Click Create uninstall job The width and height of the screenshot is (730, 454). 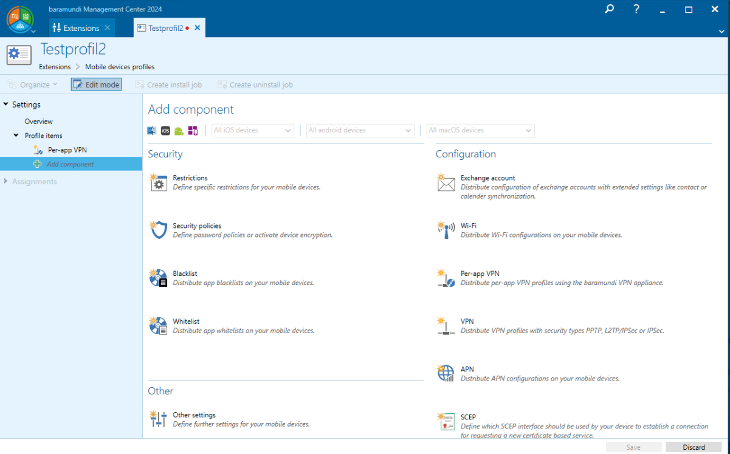(255, 84)
